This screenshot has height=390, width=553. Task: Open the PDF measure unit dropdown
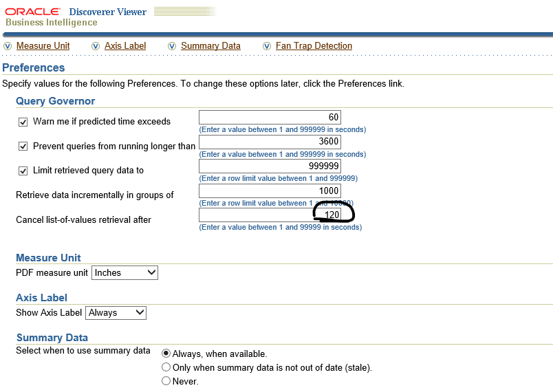[125, 273]
